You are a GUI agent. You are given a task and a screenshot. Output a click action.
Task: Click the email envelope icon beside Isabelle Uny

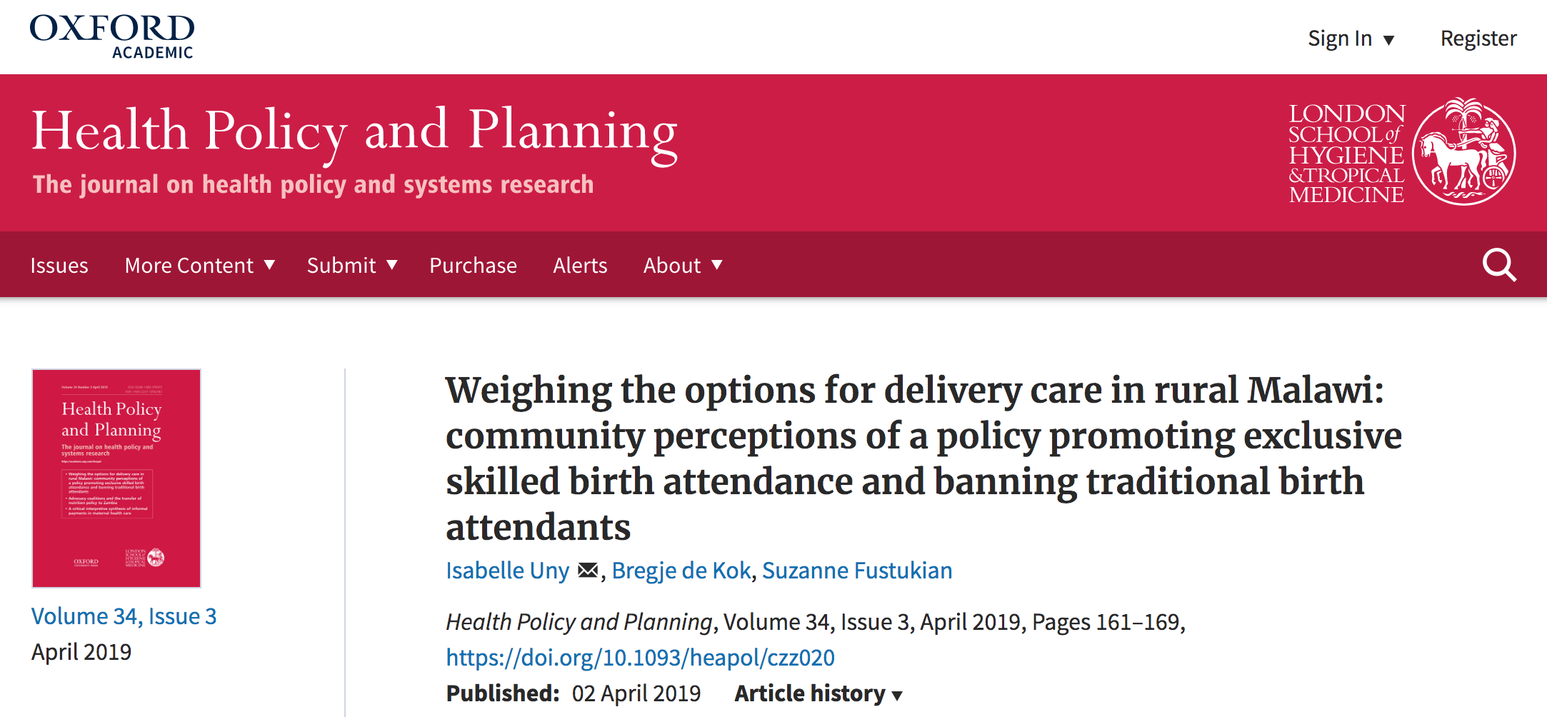click(x=588, y=571)
